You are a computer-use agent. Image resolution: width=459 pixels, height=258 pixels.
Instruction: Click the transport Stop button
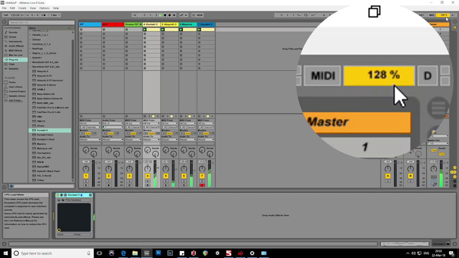[165, 15]
